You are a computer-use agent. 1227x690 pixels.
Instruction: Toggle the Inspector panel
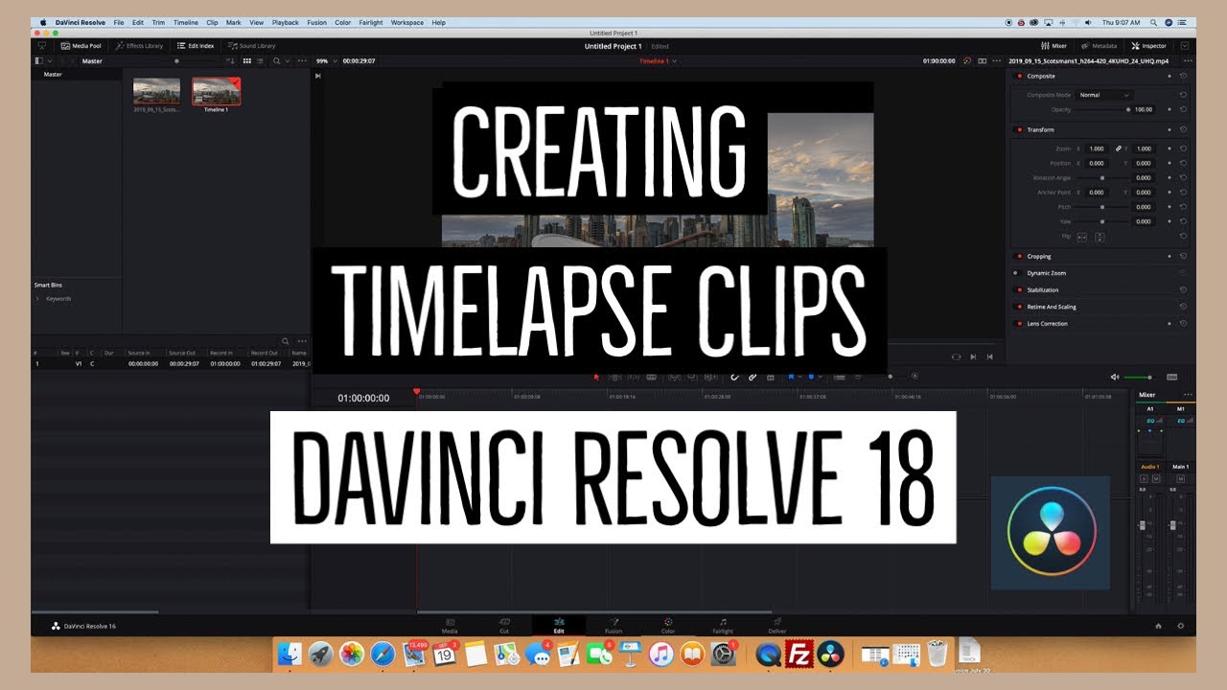point(1149,46)
